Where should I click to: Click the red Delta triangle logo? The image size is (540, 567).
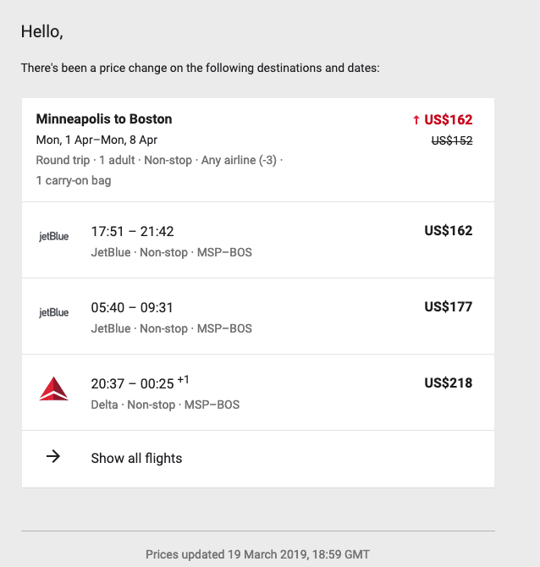coord(53,388)
